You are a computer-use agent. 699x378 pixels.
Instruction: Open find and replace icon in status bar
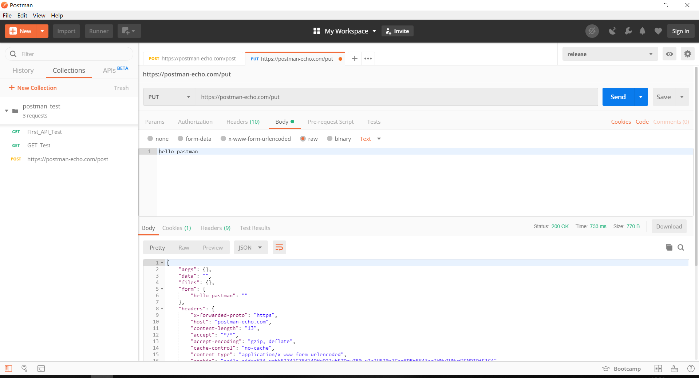(24, 369)
